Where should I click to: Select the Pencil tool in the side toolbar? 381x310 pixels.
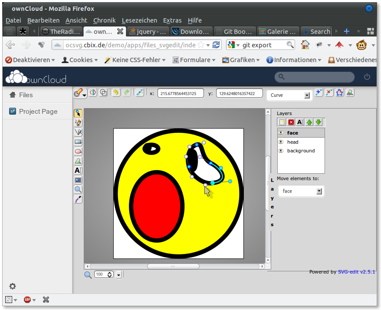pyautogui.click(x=78, y=123)
